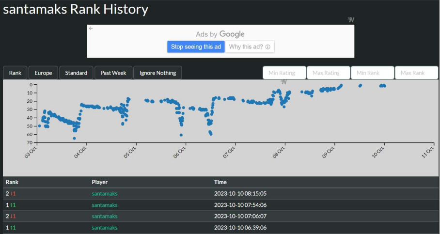The width and height of the screenshot is (440, 234).
Task: Focus the Min Rank input field
Action: click(372, 73)
